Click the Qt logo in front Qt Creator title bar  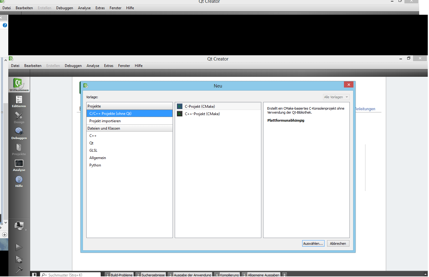(x=11, y=59)
